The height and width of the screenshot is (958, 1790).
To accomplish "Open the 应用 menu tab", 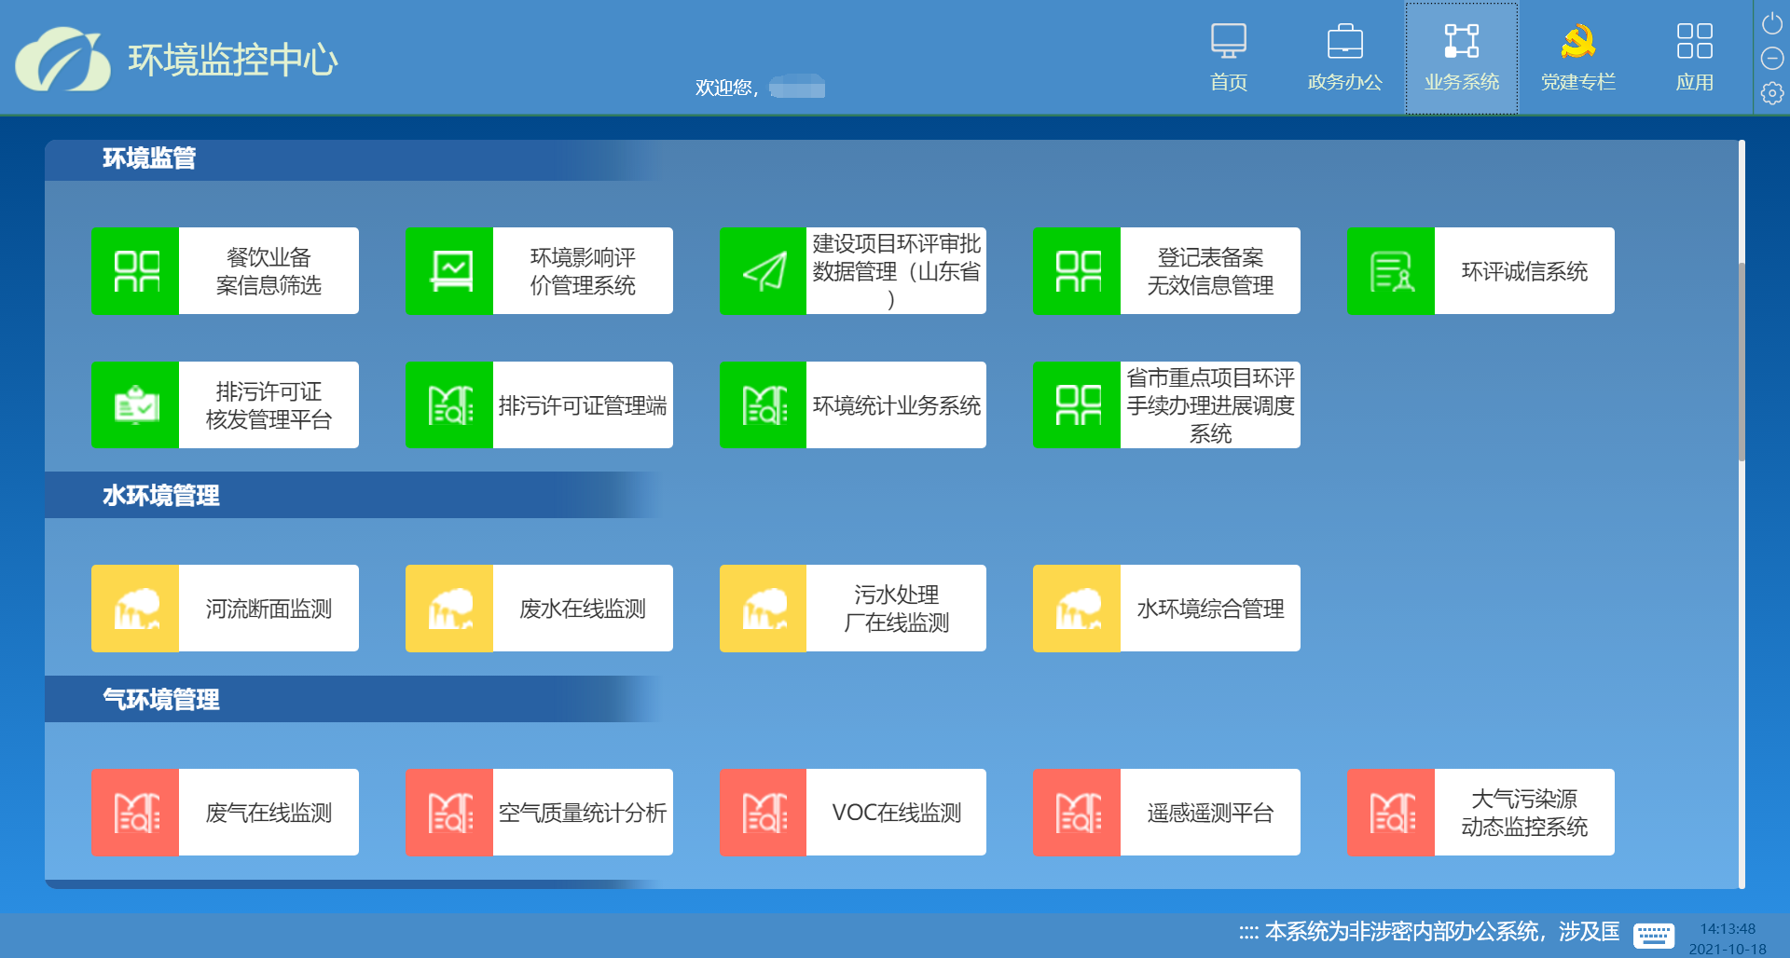I will pos(1694,58).
